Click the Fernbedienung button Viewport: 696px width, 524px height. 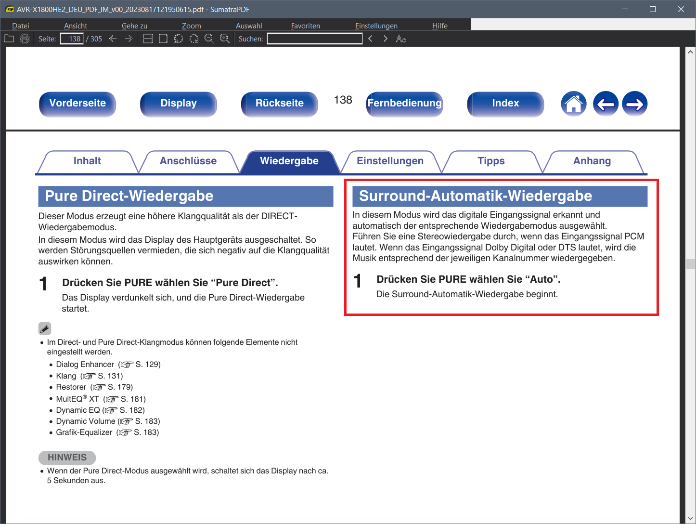(x=405, y=104)
